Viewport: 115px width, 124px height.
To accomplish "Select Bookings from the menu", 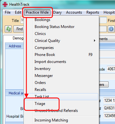I will point(61,20).
